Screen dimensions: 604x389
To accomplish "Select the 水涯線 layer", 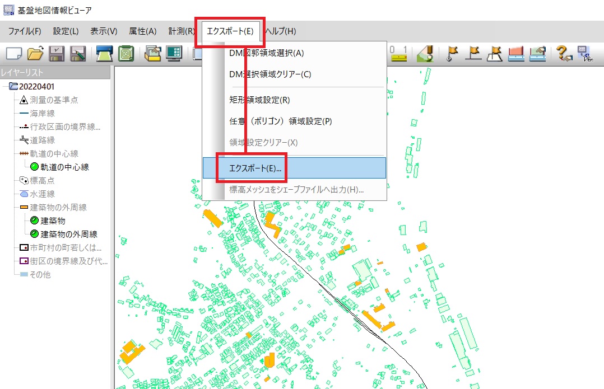I will [x=43, y=194].
